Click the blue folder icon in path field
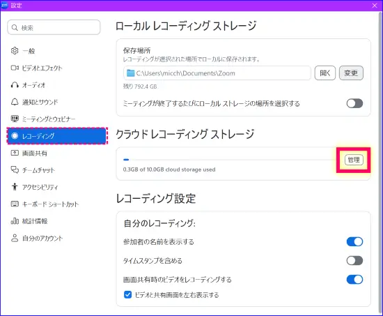The width and height of the screenshot is (383, 316). point(131,73)
